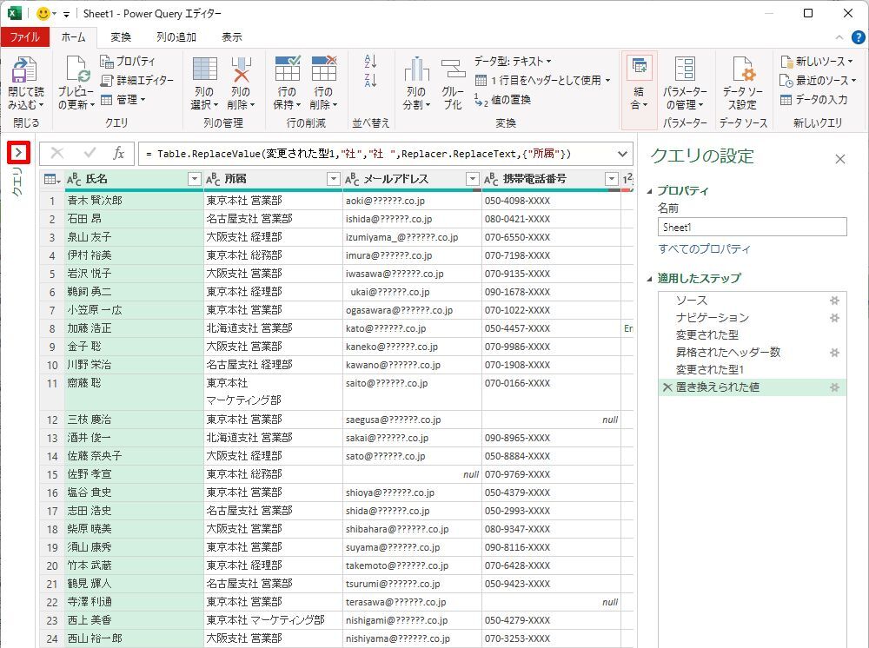869x648 pixels.
Task: Open the smiley feedback icon in title bar
Action: (x=43, y=13)
